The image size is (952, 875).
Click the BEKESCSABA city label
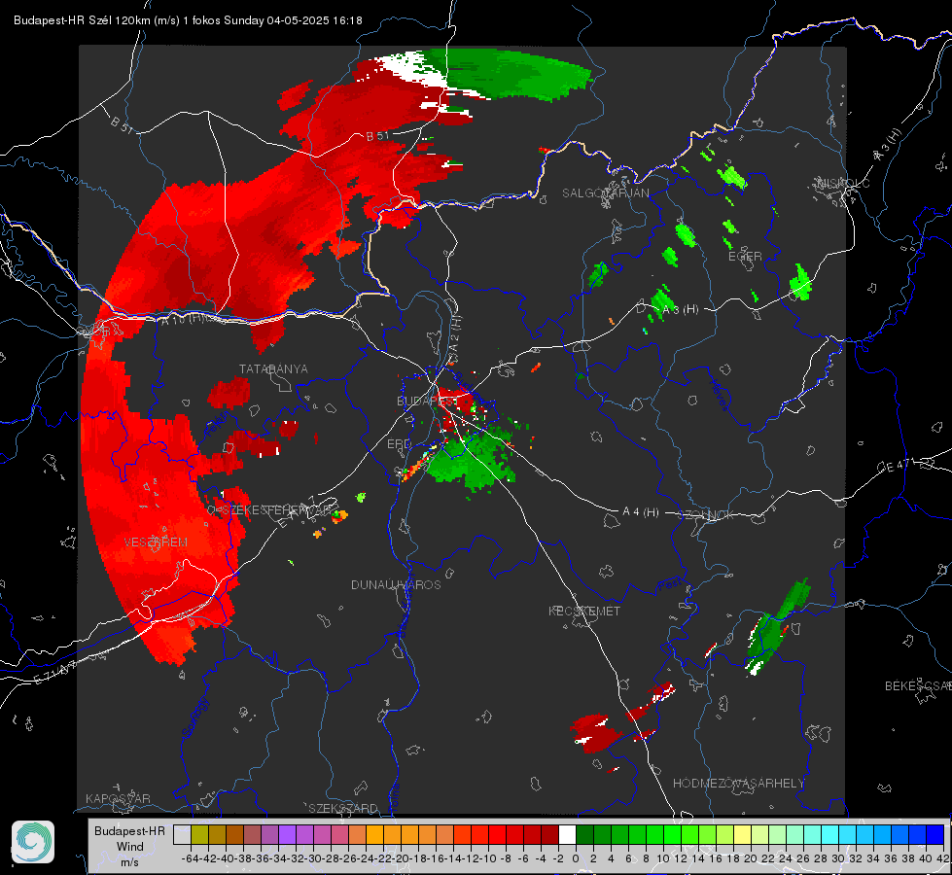(918, 685)
